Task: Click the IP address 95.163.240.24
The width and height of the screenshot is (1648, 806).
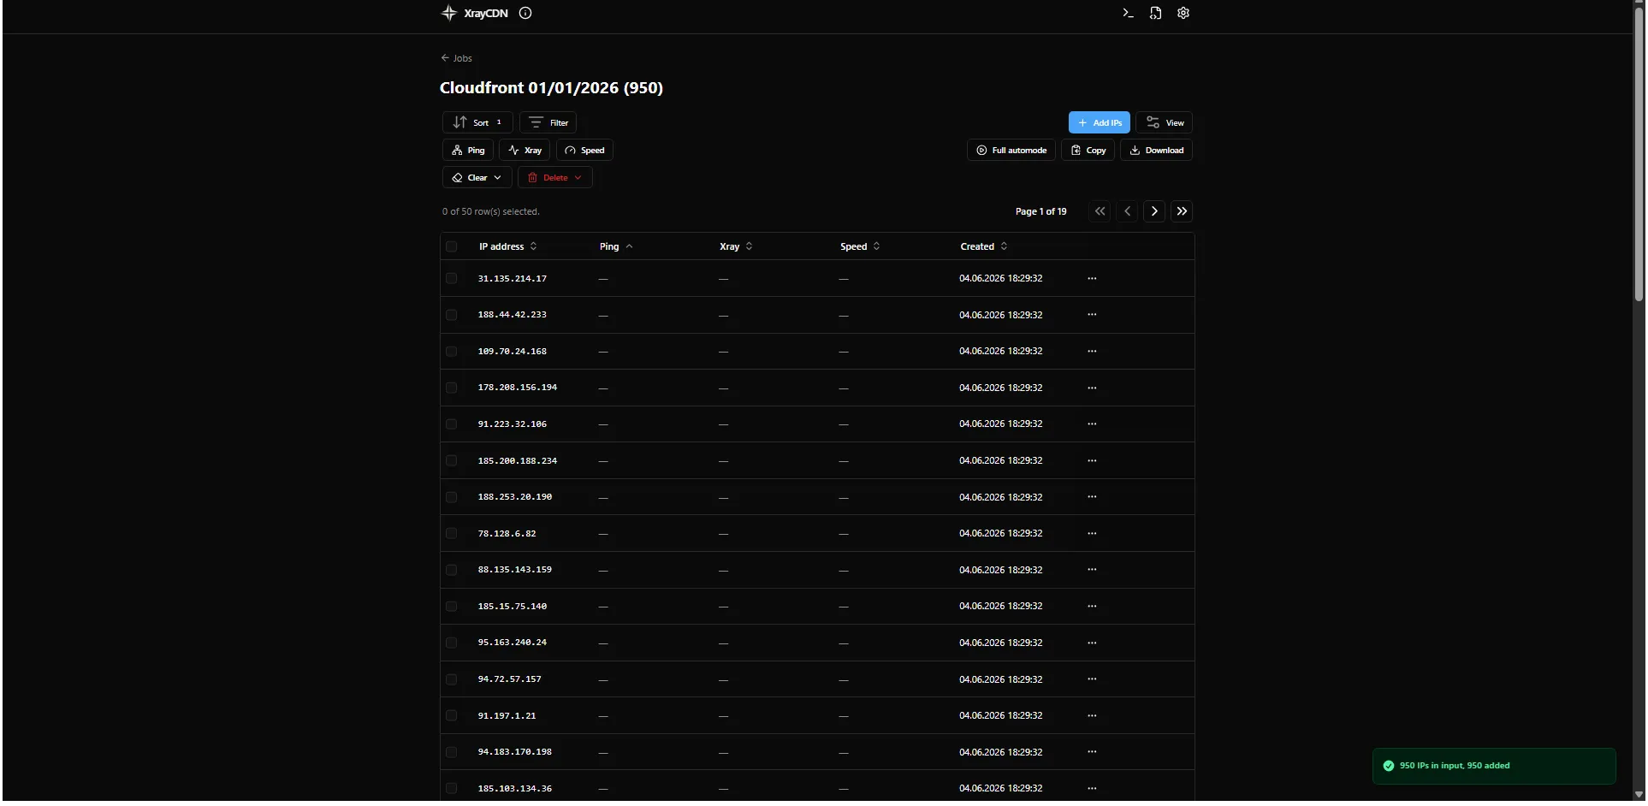Action: pyautogui.click(x=512, y=643)
